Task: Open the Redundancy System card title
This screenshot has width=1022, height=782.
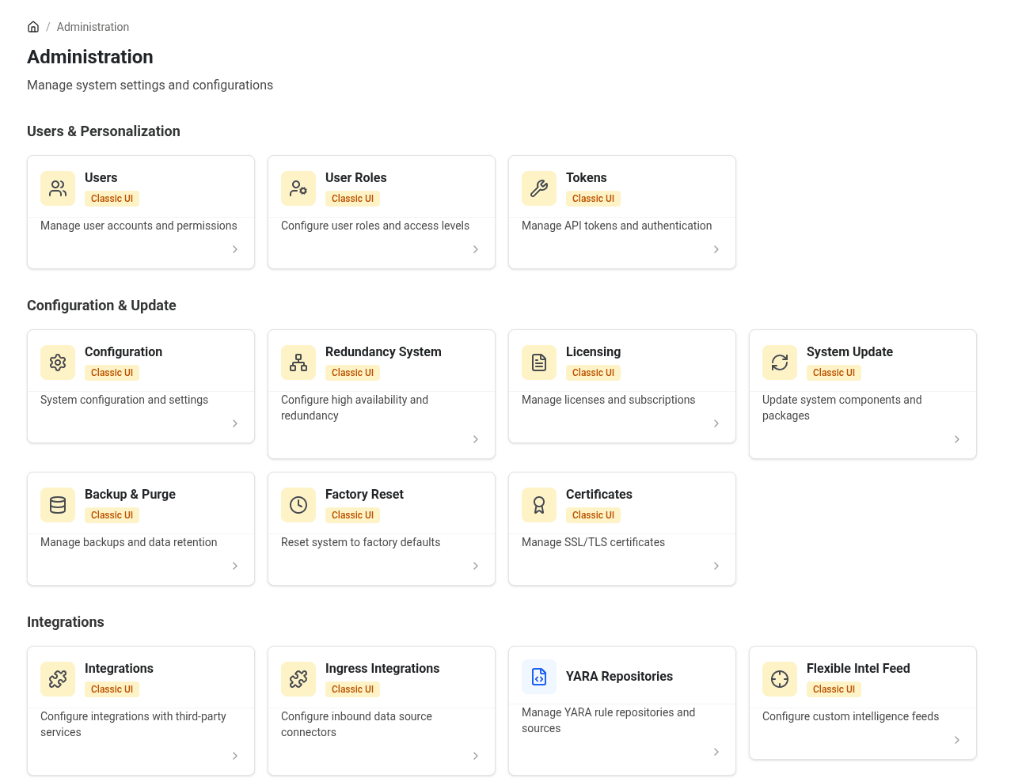Action: [x=383, y=352]
